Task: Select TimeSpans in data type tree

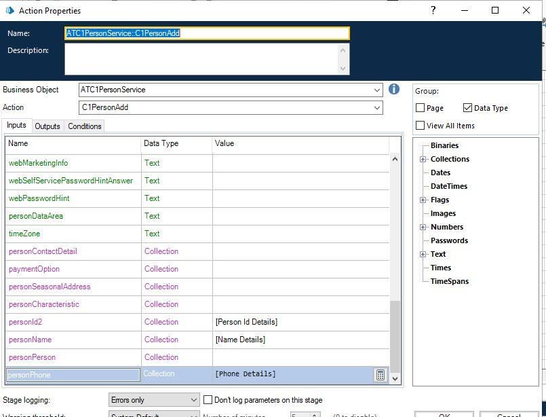Action: pyautogui.click(x=450, y=281)
